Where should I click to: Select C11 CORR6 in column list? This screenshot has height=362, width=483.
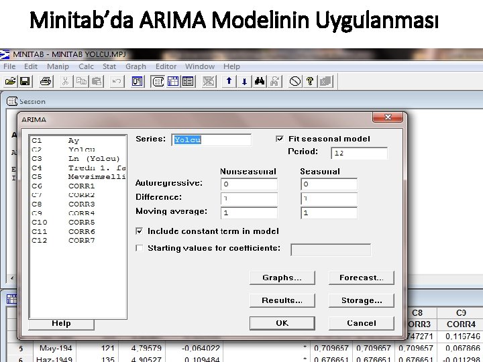coord(78,231)
